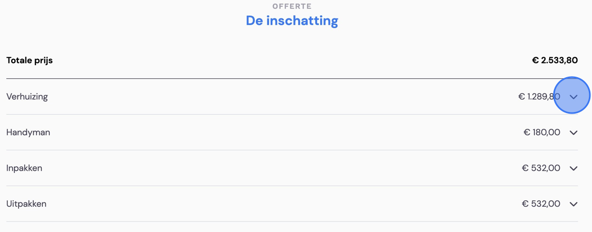The width and height of the screenshot is (592, 232).
Task: Click the De inschatting heading
Action: click(292, 21)
